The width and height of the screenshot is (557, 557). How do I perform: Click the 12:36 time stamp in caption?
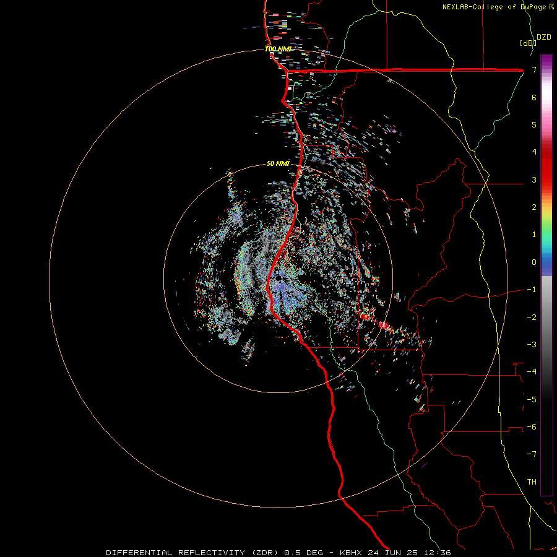pyautogui.click(x=439, y=553)
